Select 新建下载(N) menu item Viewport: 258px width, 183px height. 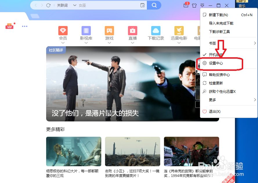pos(229,15)
